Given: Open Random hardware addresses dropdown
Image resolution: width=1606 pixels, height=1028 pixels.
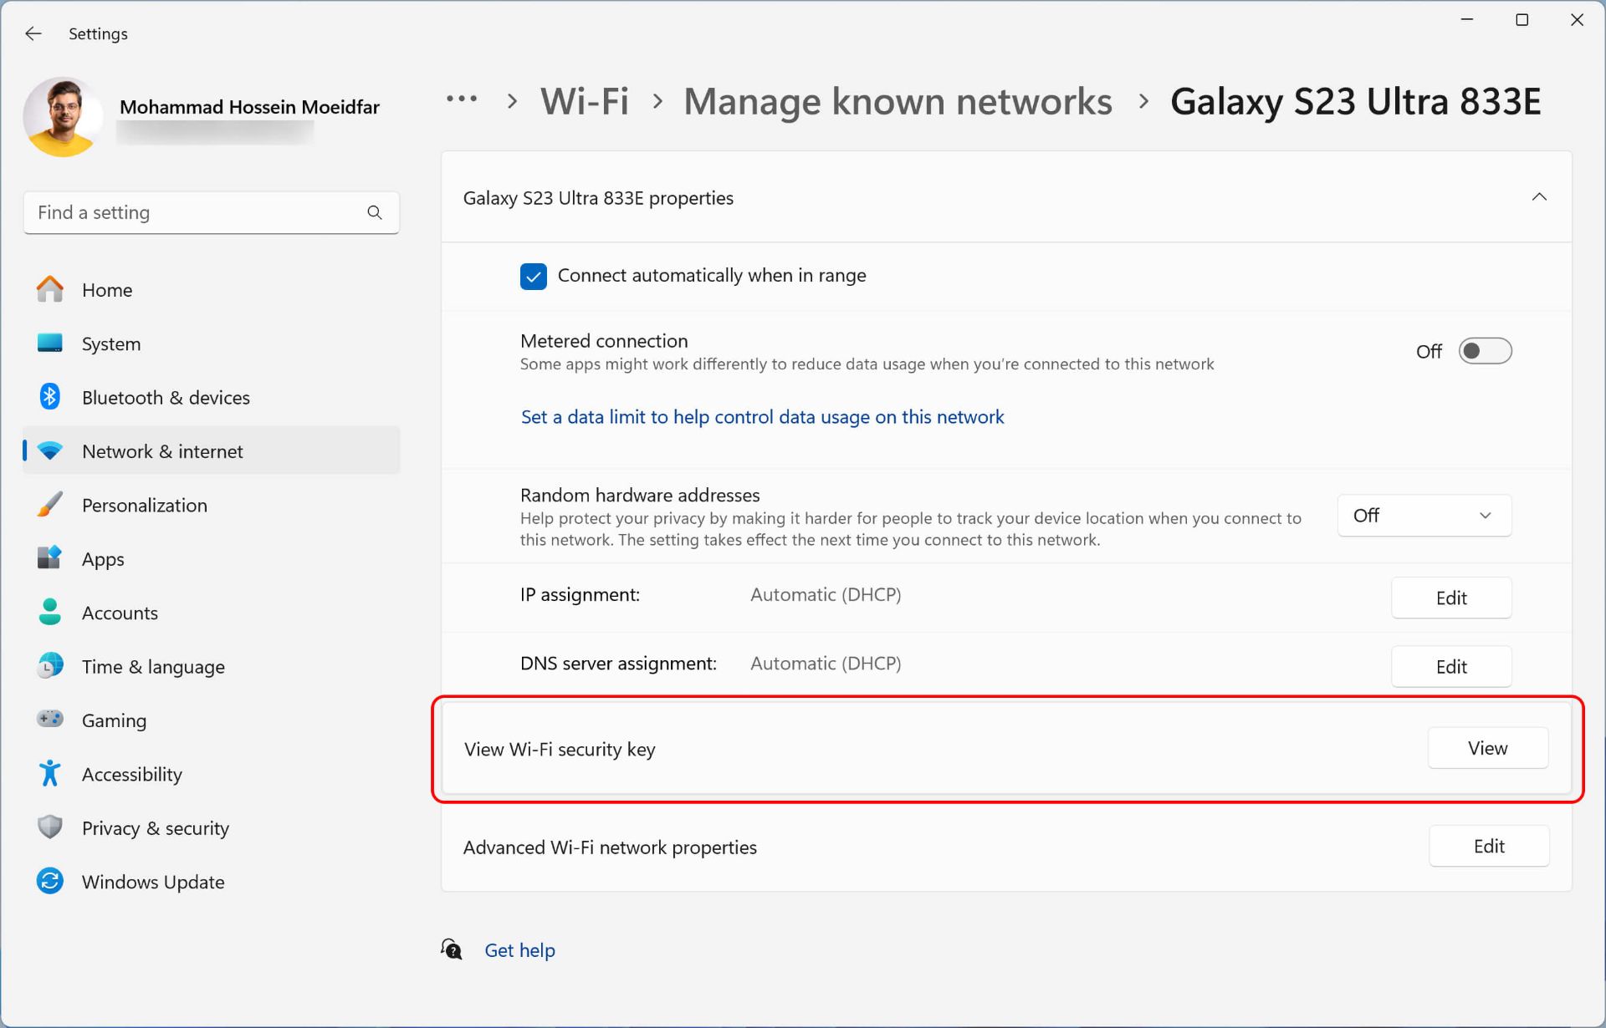Looking at the screenshot, I should pos(1424,516).
